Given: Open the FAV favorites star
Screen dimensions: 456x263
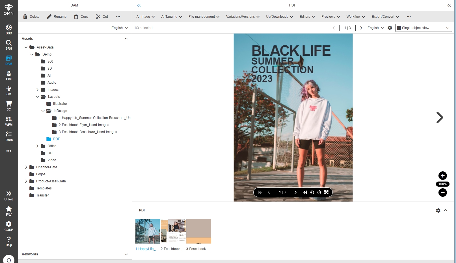Looking at the screenshot, I should pyautogui.click(x=9, y=211).
